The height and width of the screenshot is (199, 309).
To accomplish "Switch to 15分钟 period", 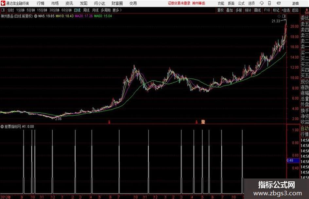I will pos(42,10).
